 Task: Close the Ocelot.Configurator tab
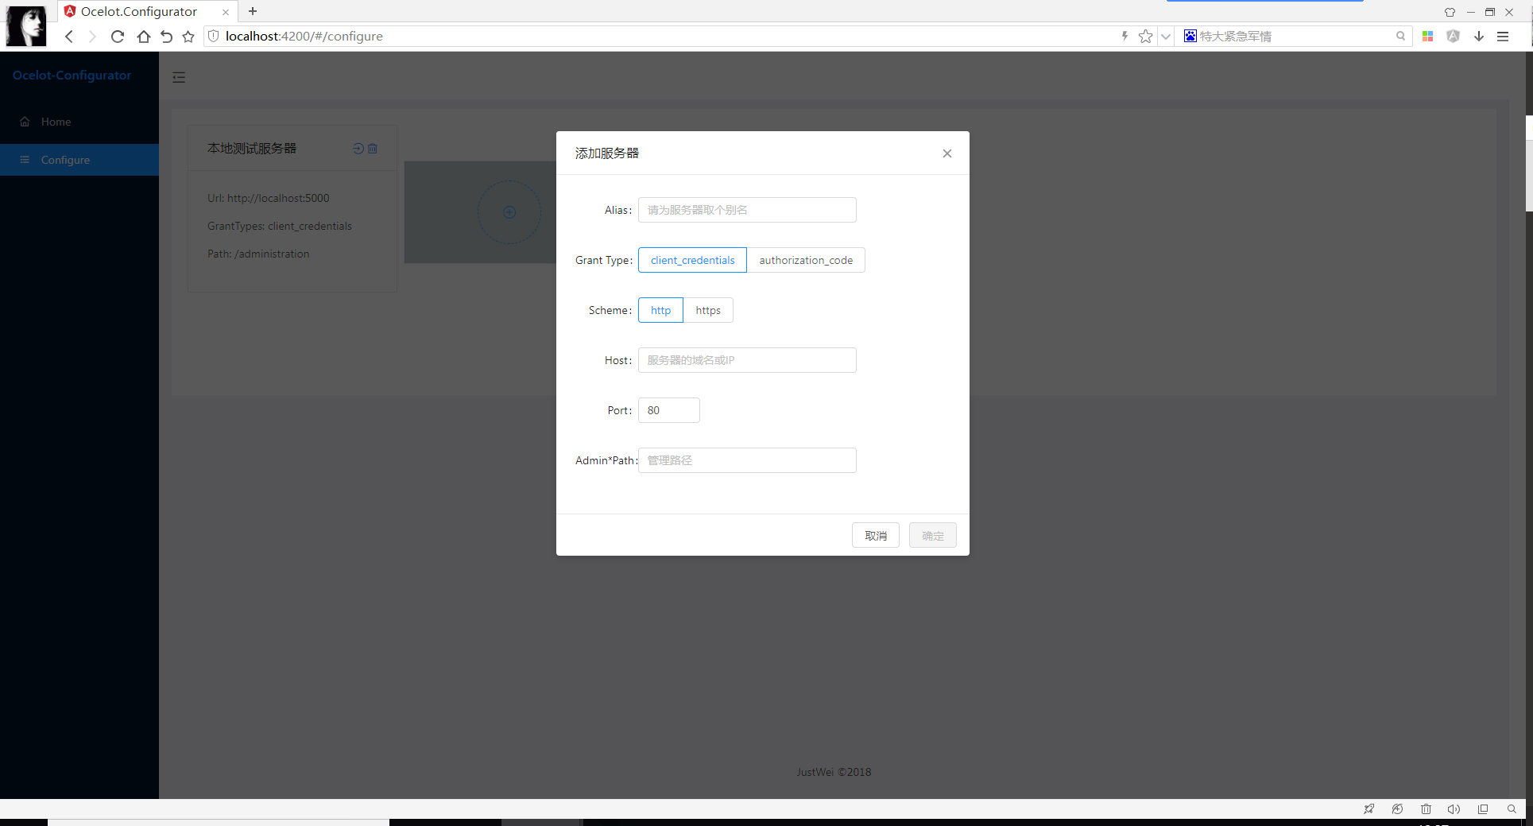pyautogui.click(x=226, y=12)
